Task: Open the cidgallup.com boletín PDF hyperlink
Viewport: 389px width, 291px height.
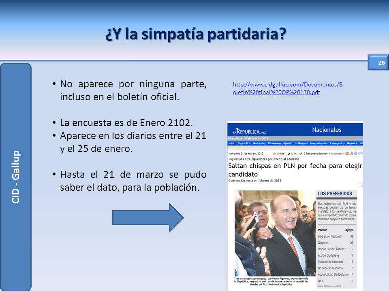Action: (x=288, y=89)
